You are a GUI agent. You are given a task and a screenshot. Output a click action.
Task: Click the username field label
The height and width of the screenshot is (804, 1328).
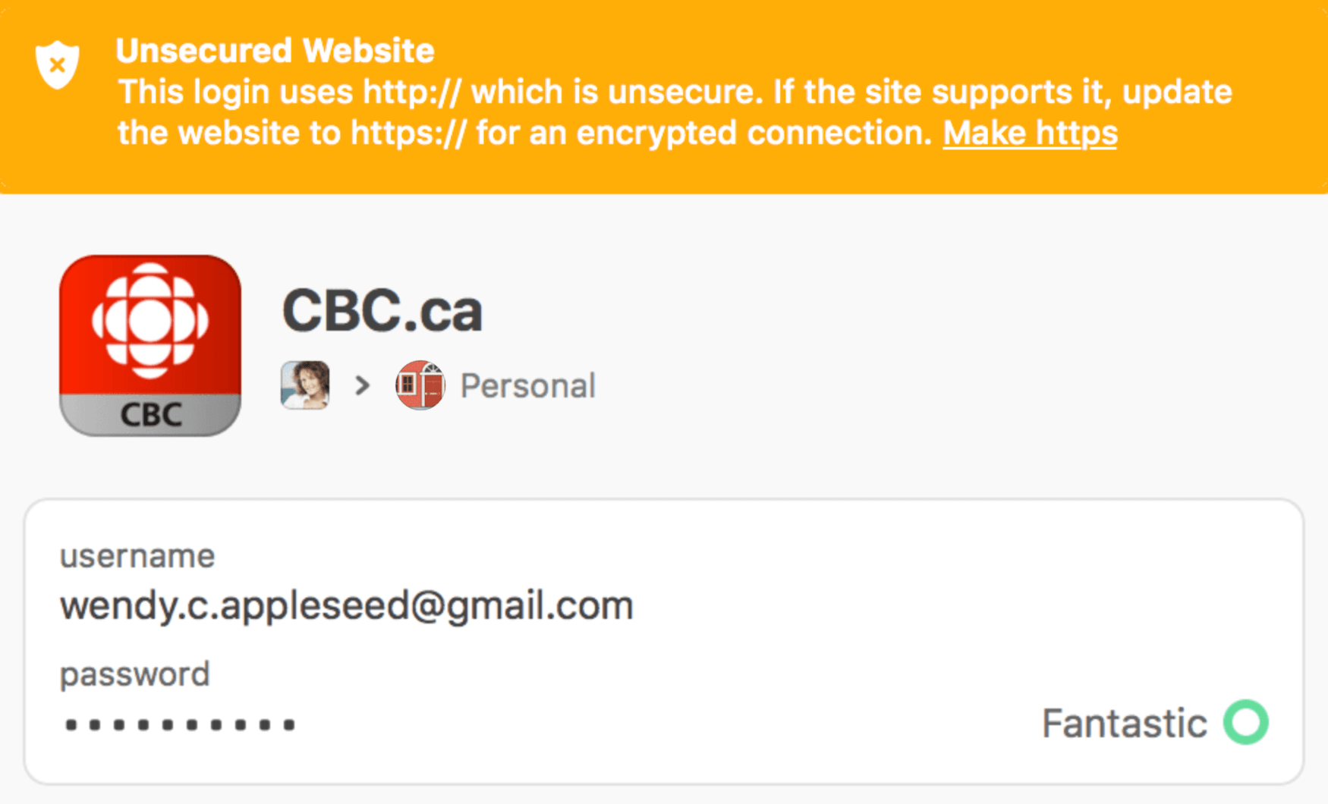pyautogui.click(x=137, y=556)
